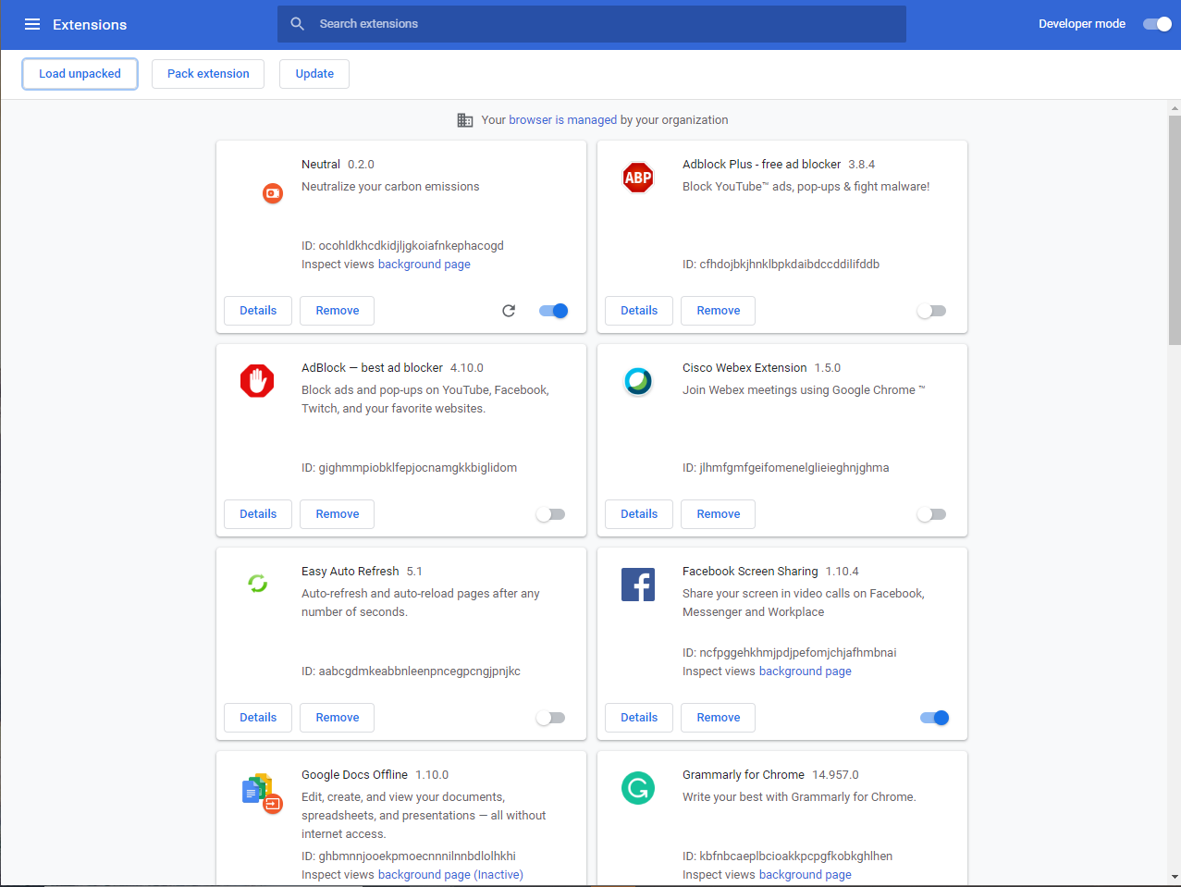Click the Cisco Webex extension icon

tap(638, 381)
